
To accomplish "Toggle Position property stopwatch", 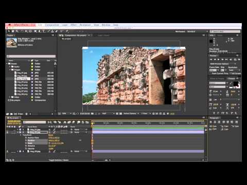I will pyautogui.click(x=26, y=140).
